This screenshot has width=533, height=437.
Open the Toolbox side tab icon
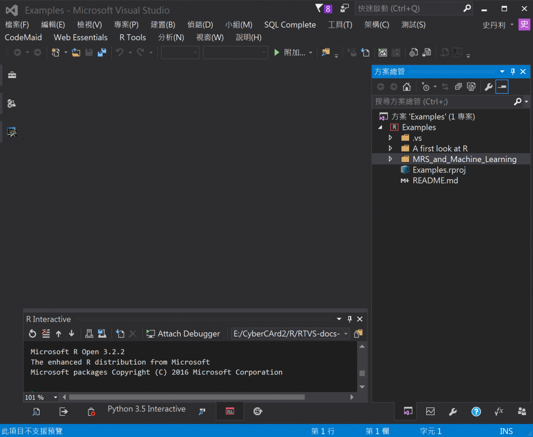(x=12, y=75)
